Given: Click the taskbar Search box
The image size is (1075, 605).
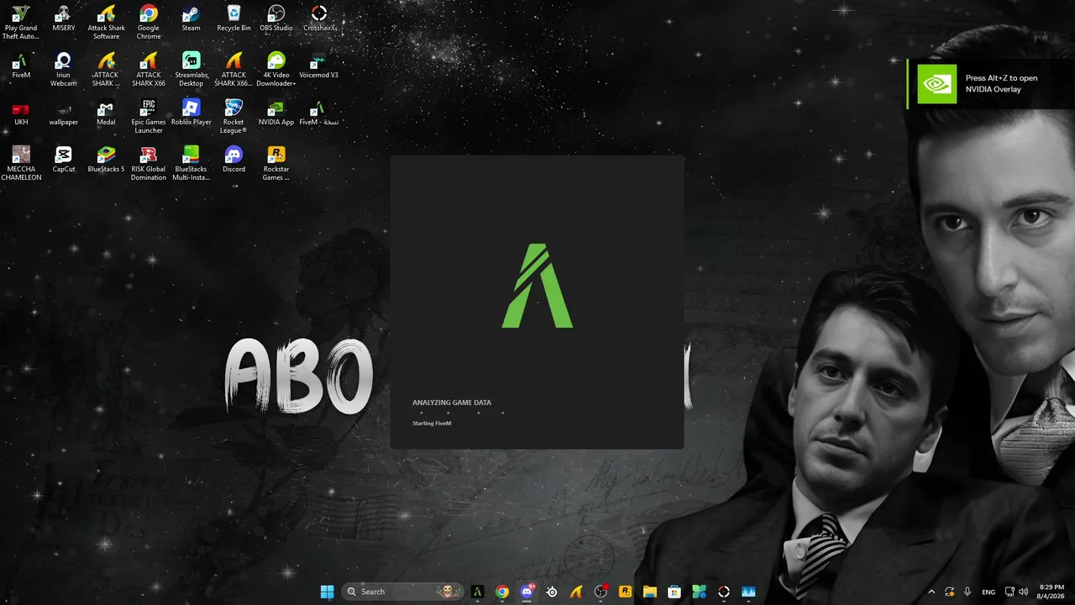Looking at the screenshot, I should pyautogui.click(x=403, y=592).
